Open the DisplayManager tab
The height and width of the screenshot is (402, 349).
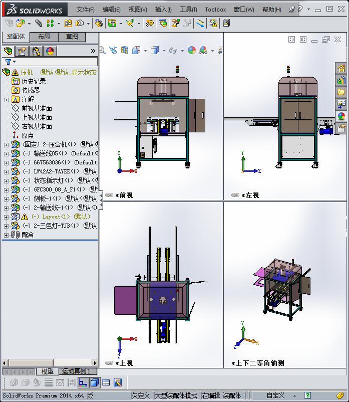click(x=50, y=51)
